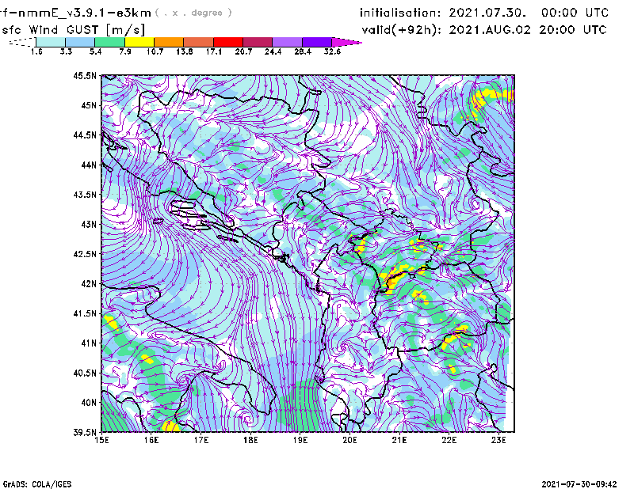Click legend value 13.8
This screenshot has height=489, width=634.
(x=185, y=51)
